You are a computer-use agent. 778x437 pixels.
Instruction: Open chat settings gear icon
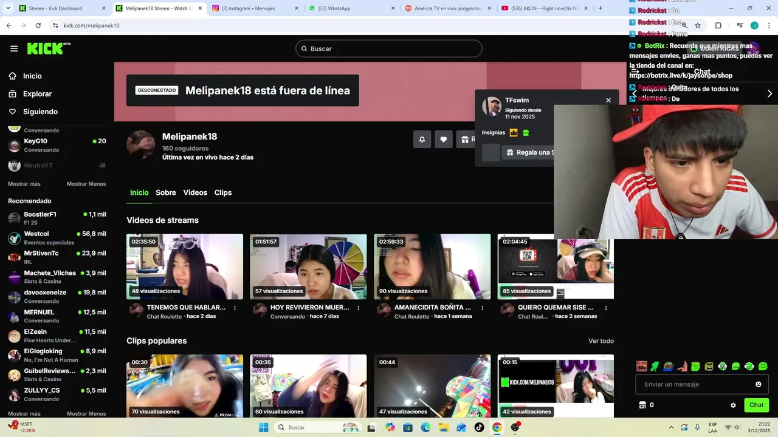click(733, 405)
